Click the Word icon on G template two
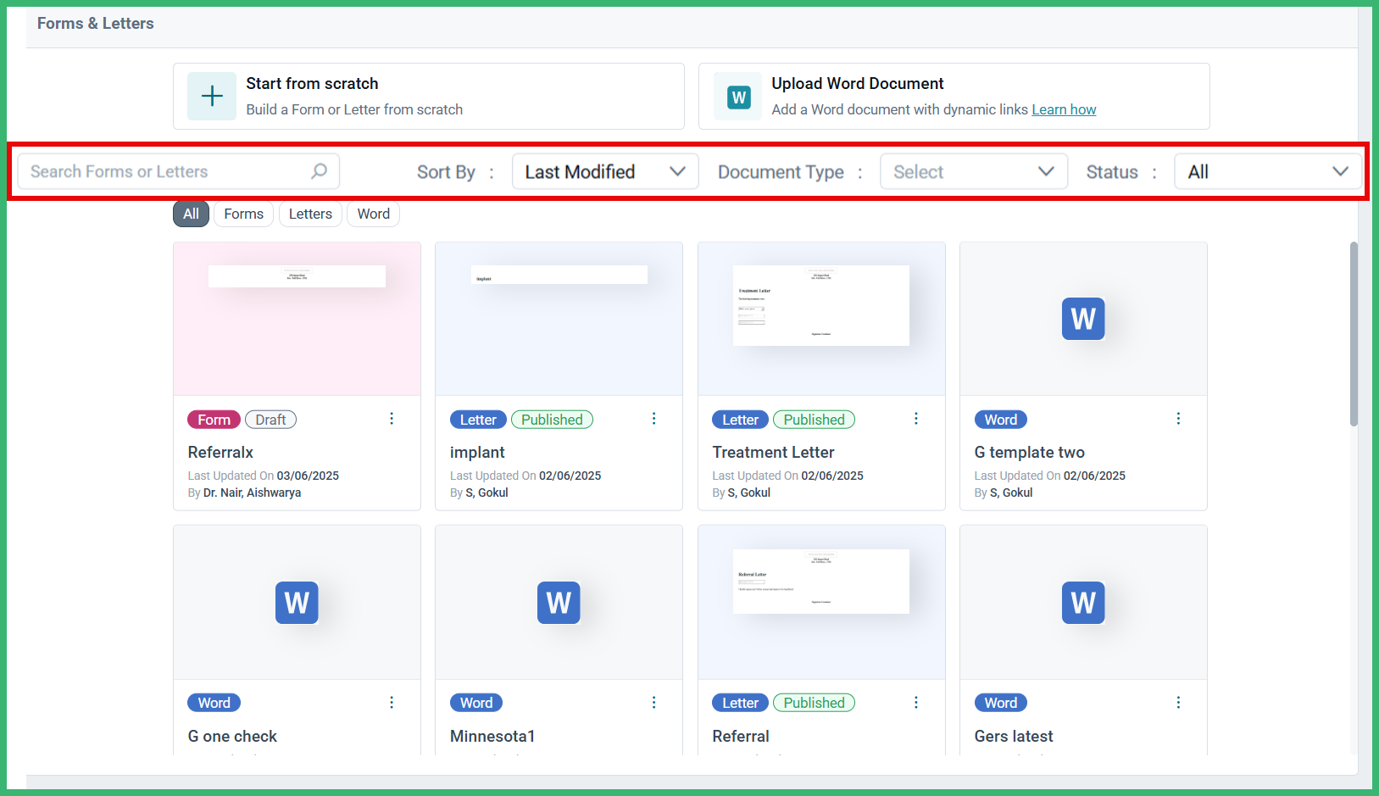Screen dimensions: 1379x796 (x=1082, y=320)
